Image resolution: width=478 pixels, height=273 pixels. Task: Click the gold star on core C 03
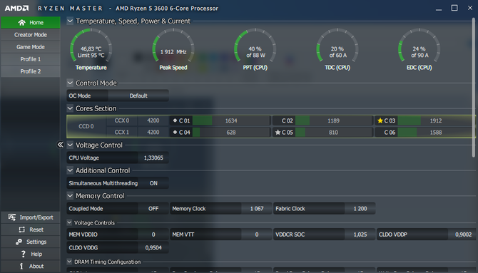pos(380,120)
